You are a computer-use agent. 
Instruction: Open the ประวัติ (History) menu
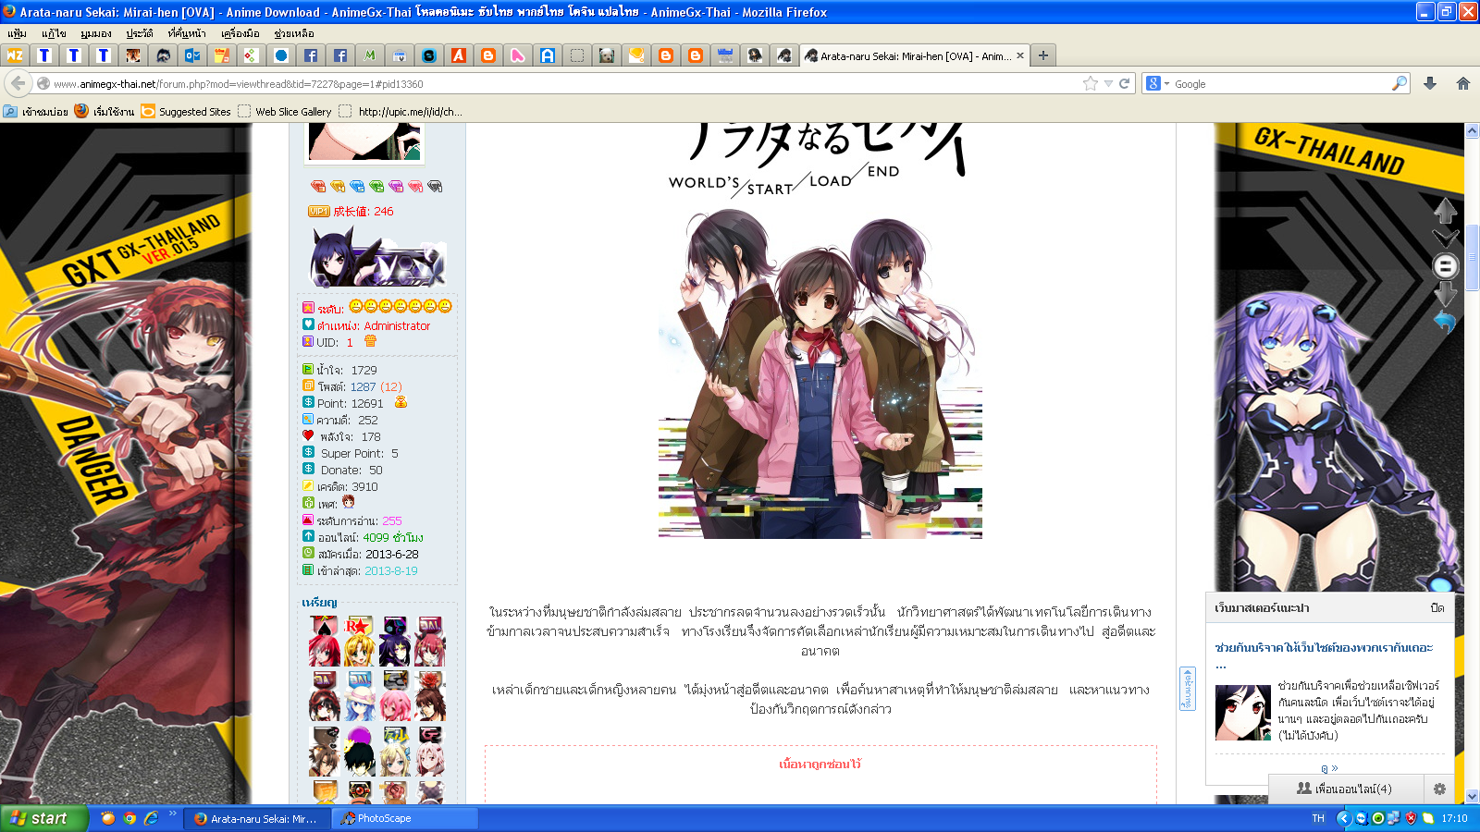(x=140, y=33)
